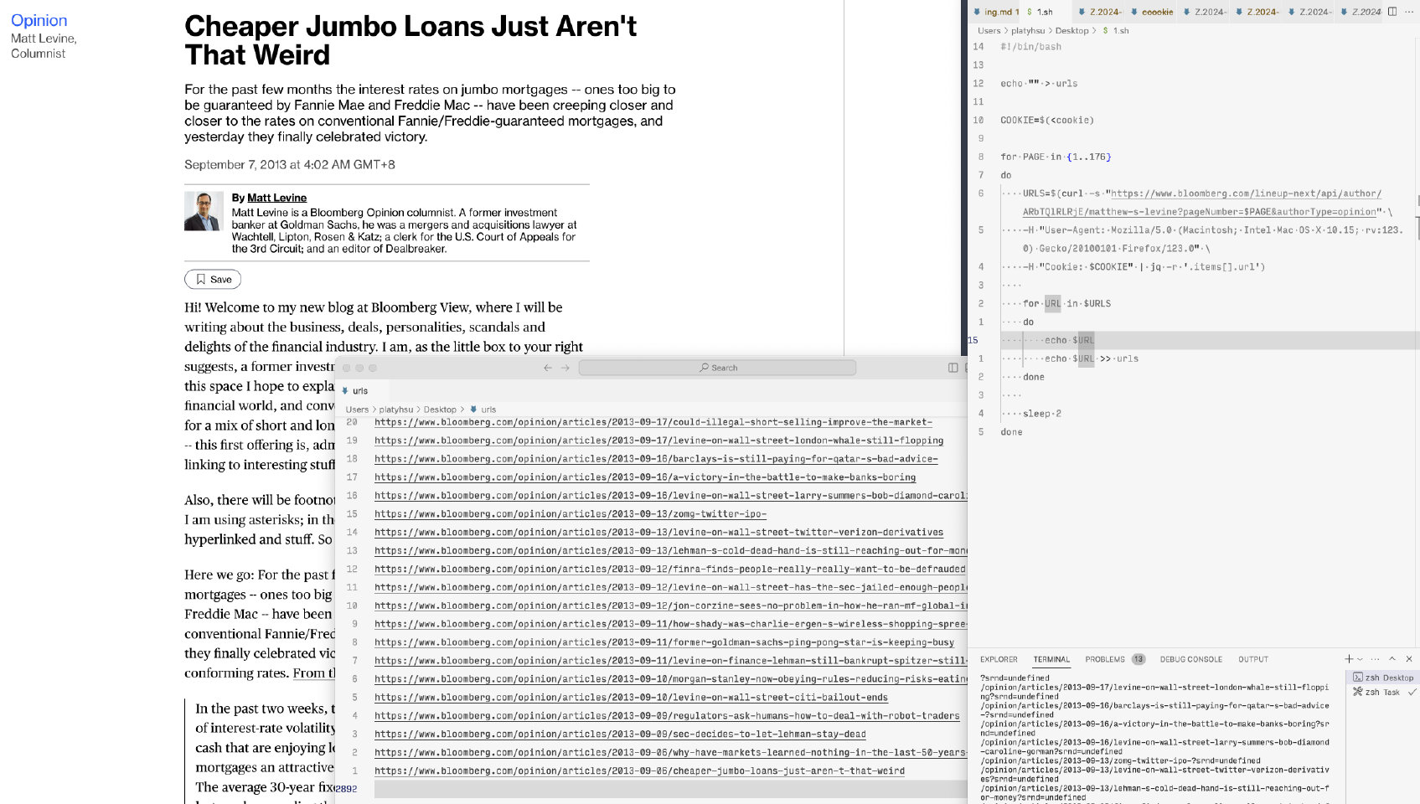
Task: Open editor more actions ellipsis menu
Action: click(1410, 12)
